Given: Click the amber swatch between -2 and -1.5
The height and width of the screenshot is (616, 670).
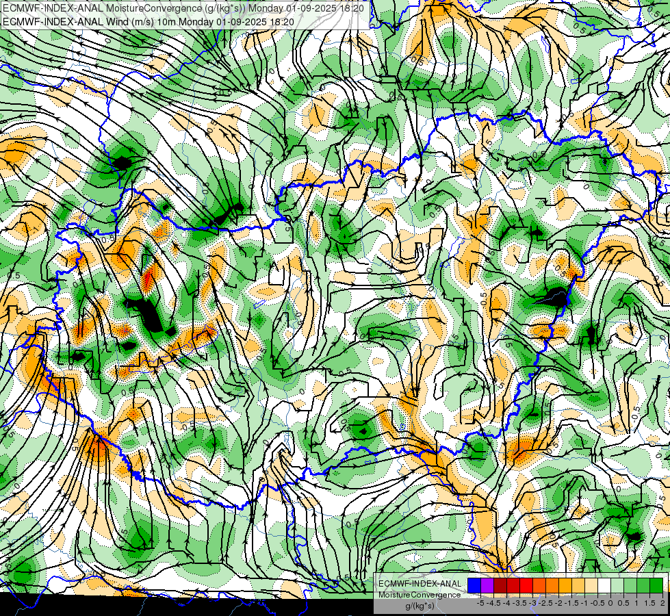Looking at the screenshot, I should point(565,586).
